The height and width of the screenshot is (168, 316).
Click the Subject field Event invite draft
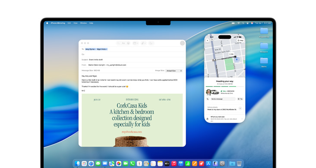(x=132, y=60)
